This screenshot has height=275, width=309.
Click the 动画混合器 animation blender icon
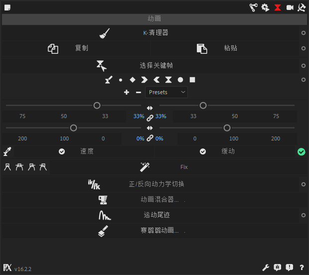[x=103, y=200]
